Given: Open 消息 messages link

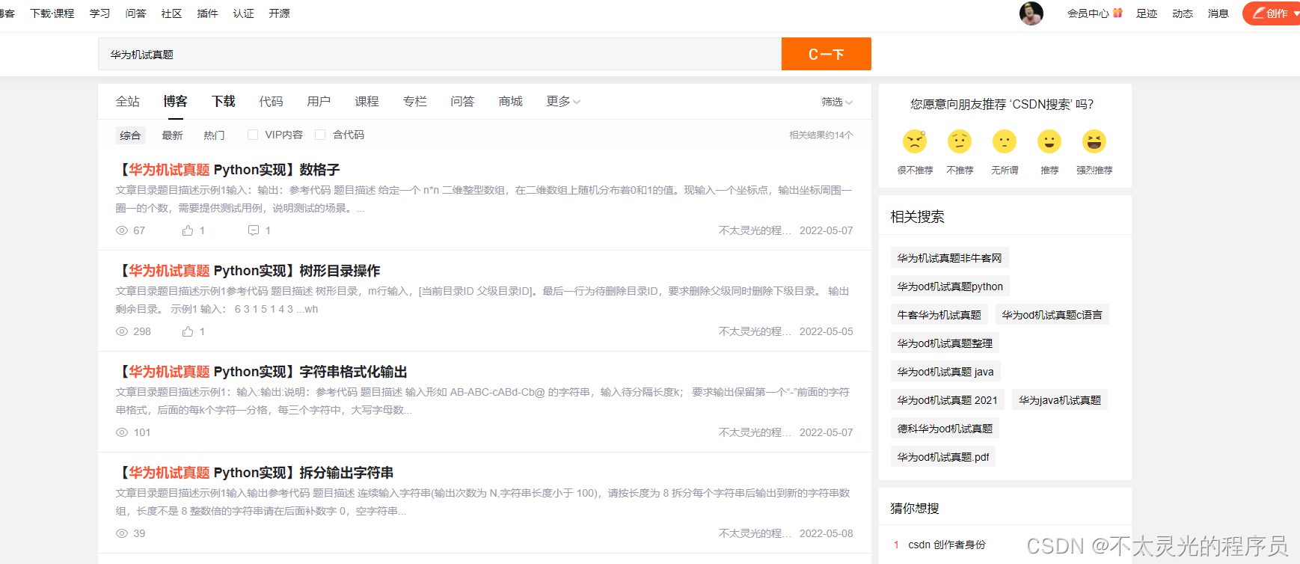Looking at the screenshot, I should click(x=1218, y=13).
